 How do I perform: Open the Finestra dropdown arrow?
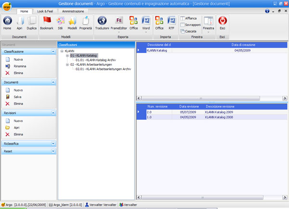[209, 32]
